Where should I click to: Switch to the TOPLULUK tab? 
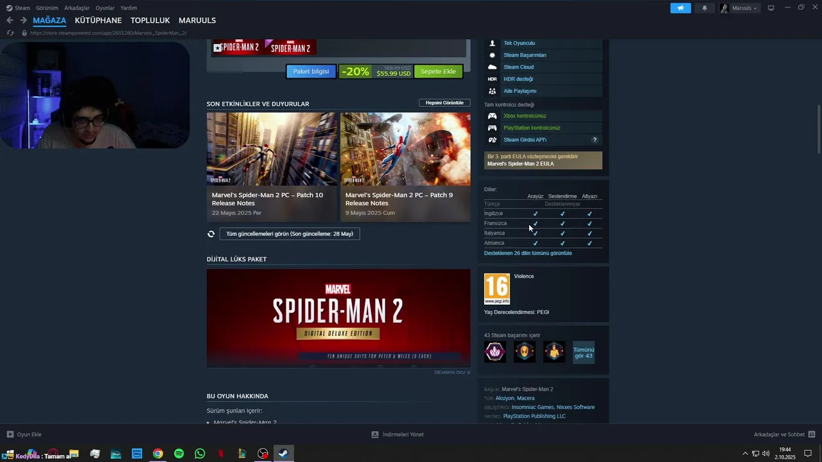pos(150,21)
